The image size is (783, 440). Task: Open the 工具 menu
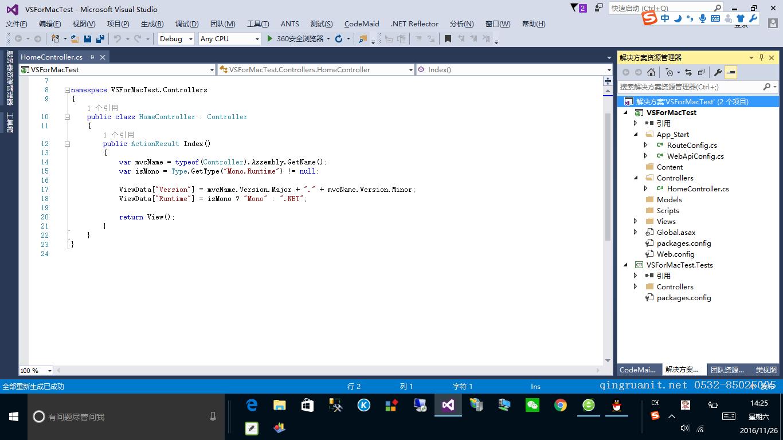pyautogui.click(x=258, y=23)
